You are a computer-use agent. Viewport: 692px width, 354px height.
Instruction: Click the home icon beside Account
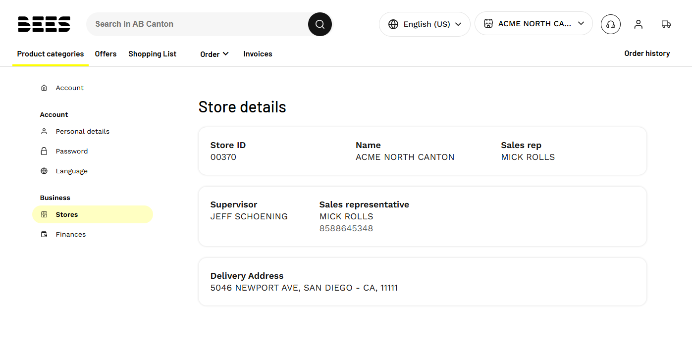click(x=44, y=88)
